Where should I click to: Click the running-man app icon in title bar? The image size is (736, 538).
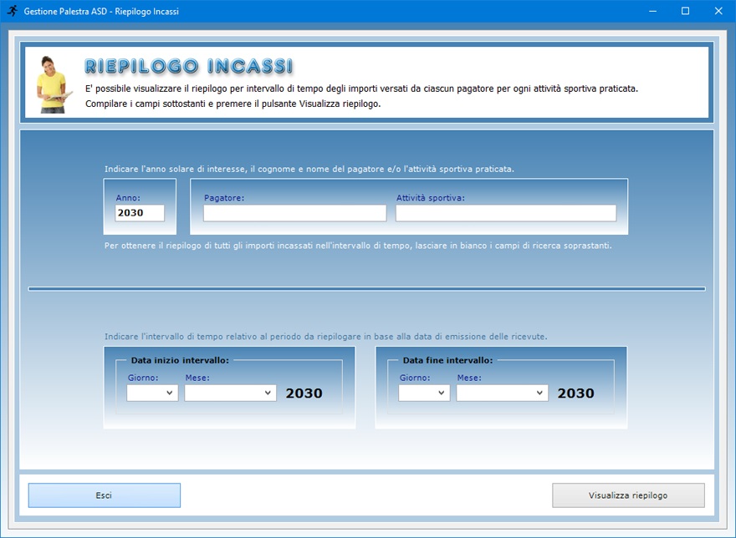tap(13, 11)
